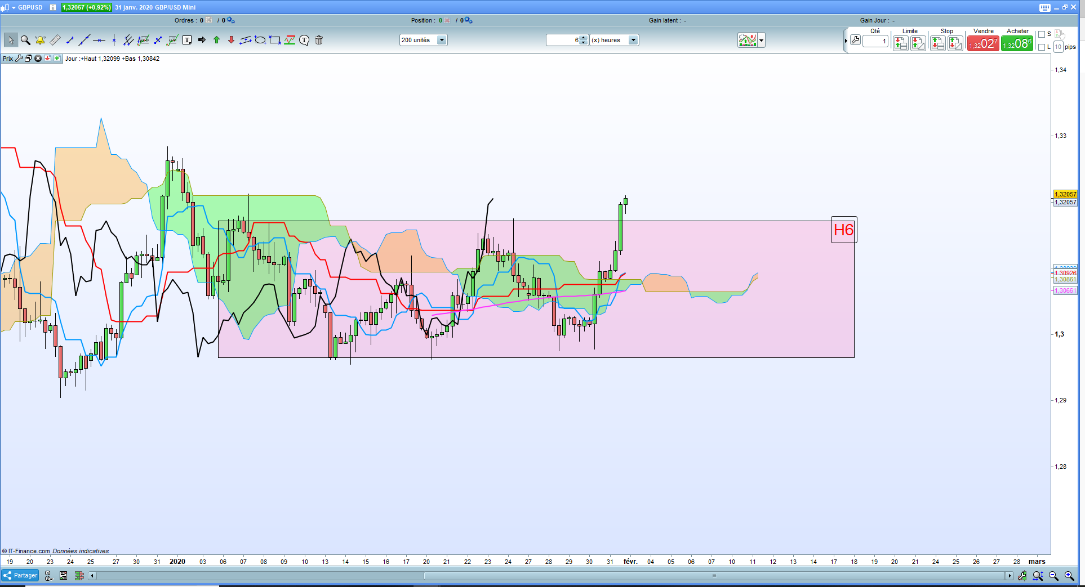Open instrument info icon beside GBPUSD

click(53, 7)
